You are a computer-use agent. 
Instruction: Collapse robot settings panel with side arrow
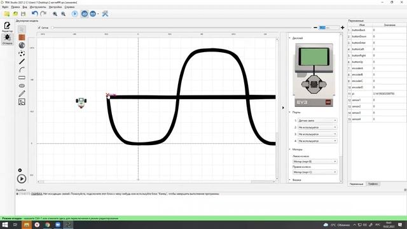click(x=283, y=108)
